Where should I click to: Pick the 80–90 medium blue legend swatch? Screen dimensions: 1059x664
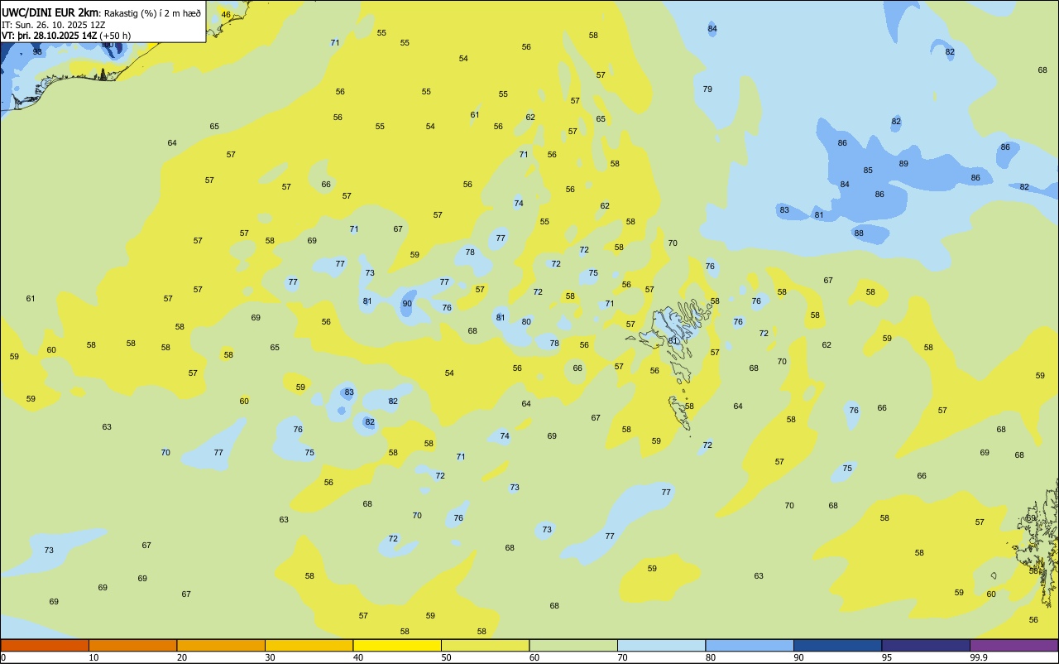pos(750,645)
